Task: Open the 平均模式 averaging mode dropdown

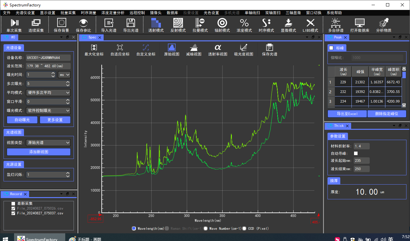Action: pos(48,93)
